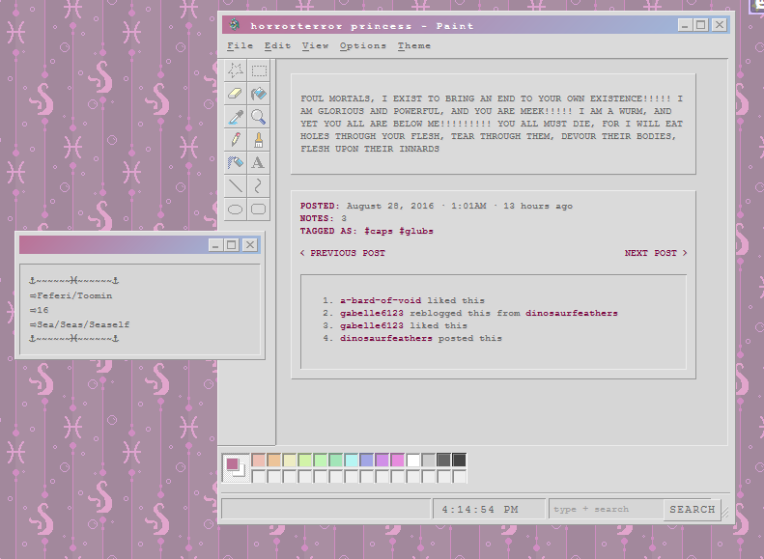764x559 pixels.
Task: Pick the pale yellow palette swatch
Action: [x=290, y=461]
